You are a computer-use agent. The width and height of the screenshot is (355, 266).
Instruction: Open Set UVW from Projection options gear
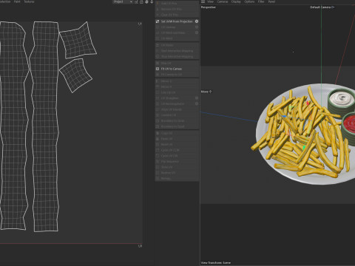click(197, 21)
